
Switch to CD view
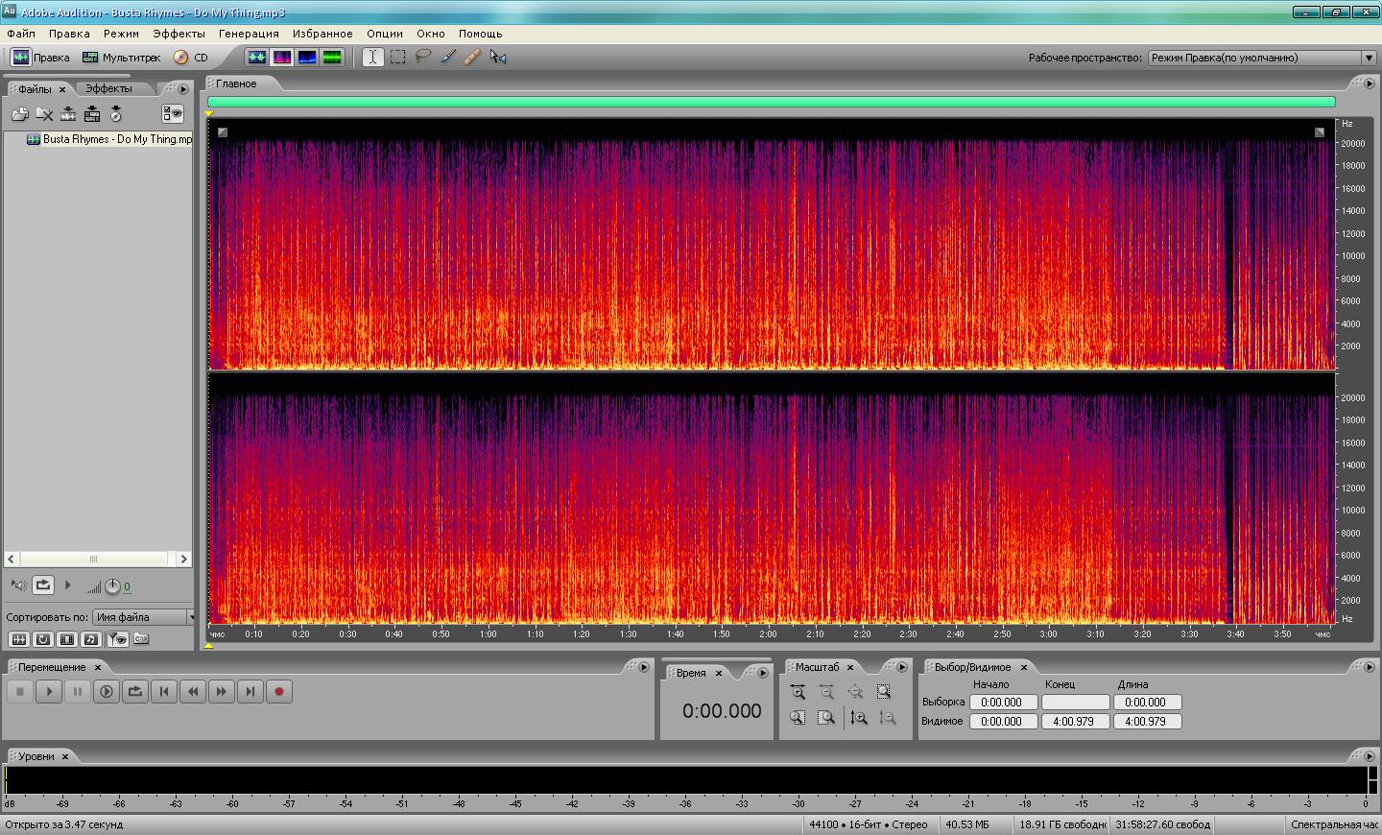[191, 58]
